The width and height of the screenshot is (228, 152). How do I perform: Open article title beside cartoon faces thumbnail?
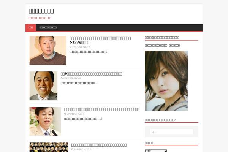click(99, 145)
